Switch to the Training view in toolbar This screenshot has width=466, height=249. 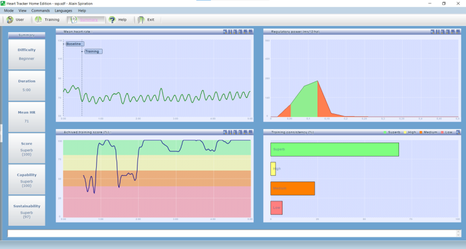[x=47, y=20]
